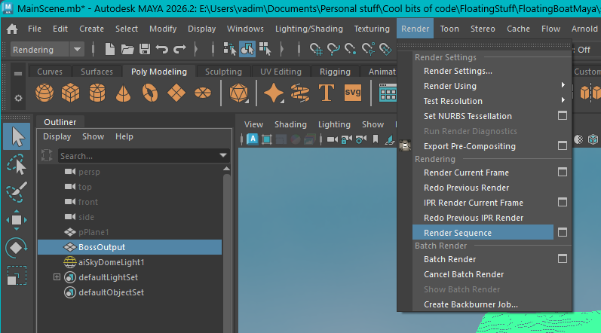Create a platonic solid from the shelf
The width and height of the screenshot is (601, 333).
coord(238,93)
